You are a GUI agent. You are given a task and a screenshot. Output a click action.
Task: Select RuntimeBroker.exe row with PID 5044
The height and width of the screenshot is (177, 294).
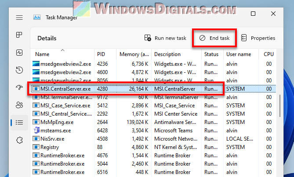[x=153, y=164]
